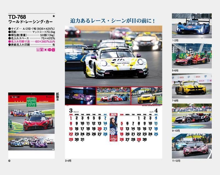The height and width of the screenshot is (175, 220).
Task: Select April 25 Saturday date
Action: (x=156, y=134)
